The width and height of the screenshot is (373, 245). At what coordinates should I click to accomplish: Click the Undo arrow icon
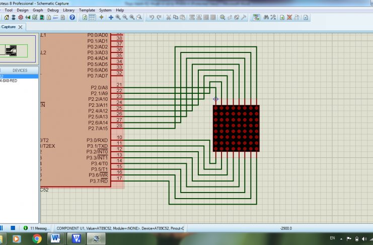point(152,18)
